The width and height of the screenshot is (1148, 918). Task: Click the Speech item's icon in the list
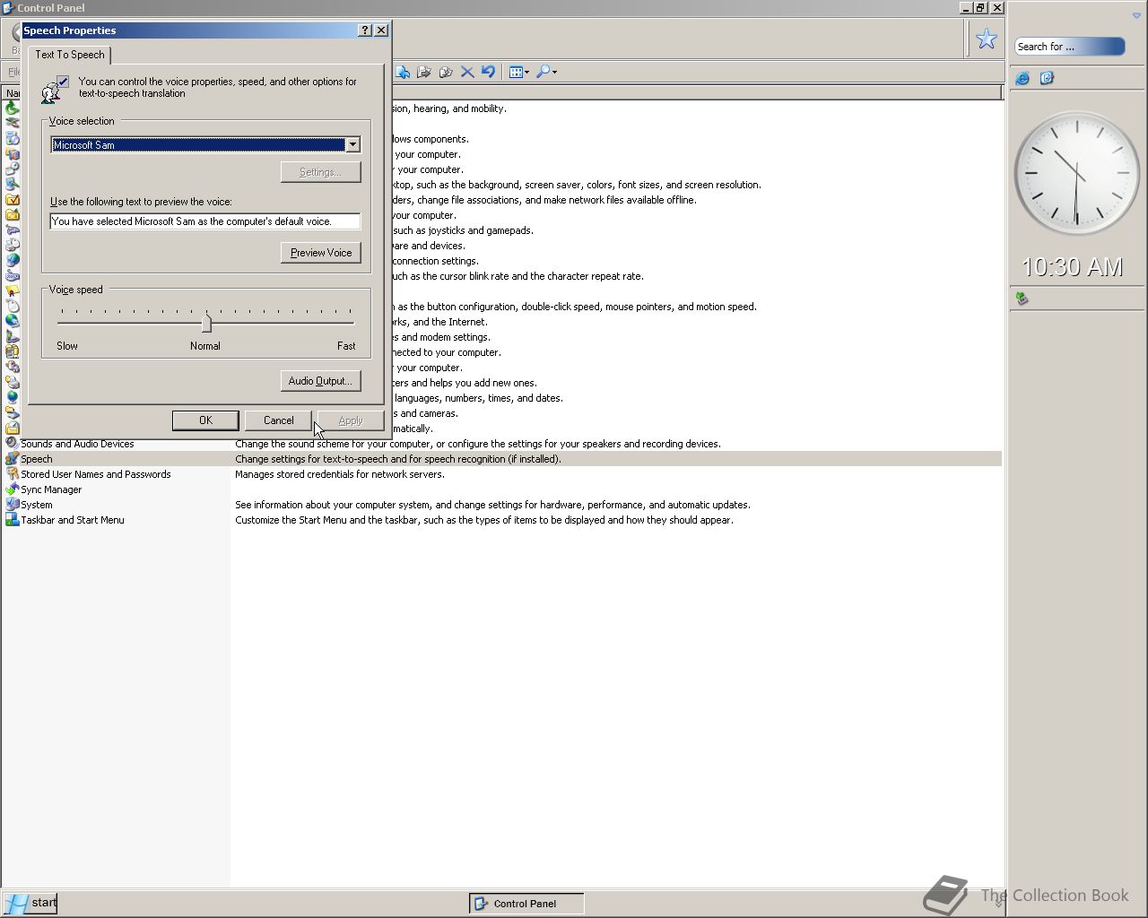(x=12, y=459)
